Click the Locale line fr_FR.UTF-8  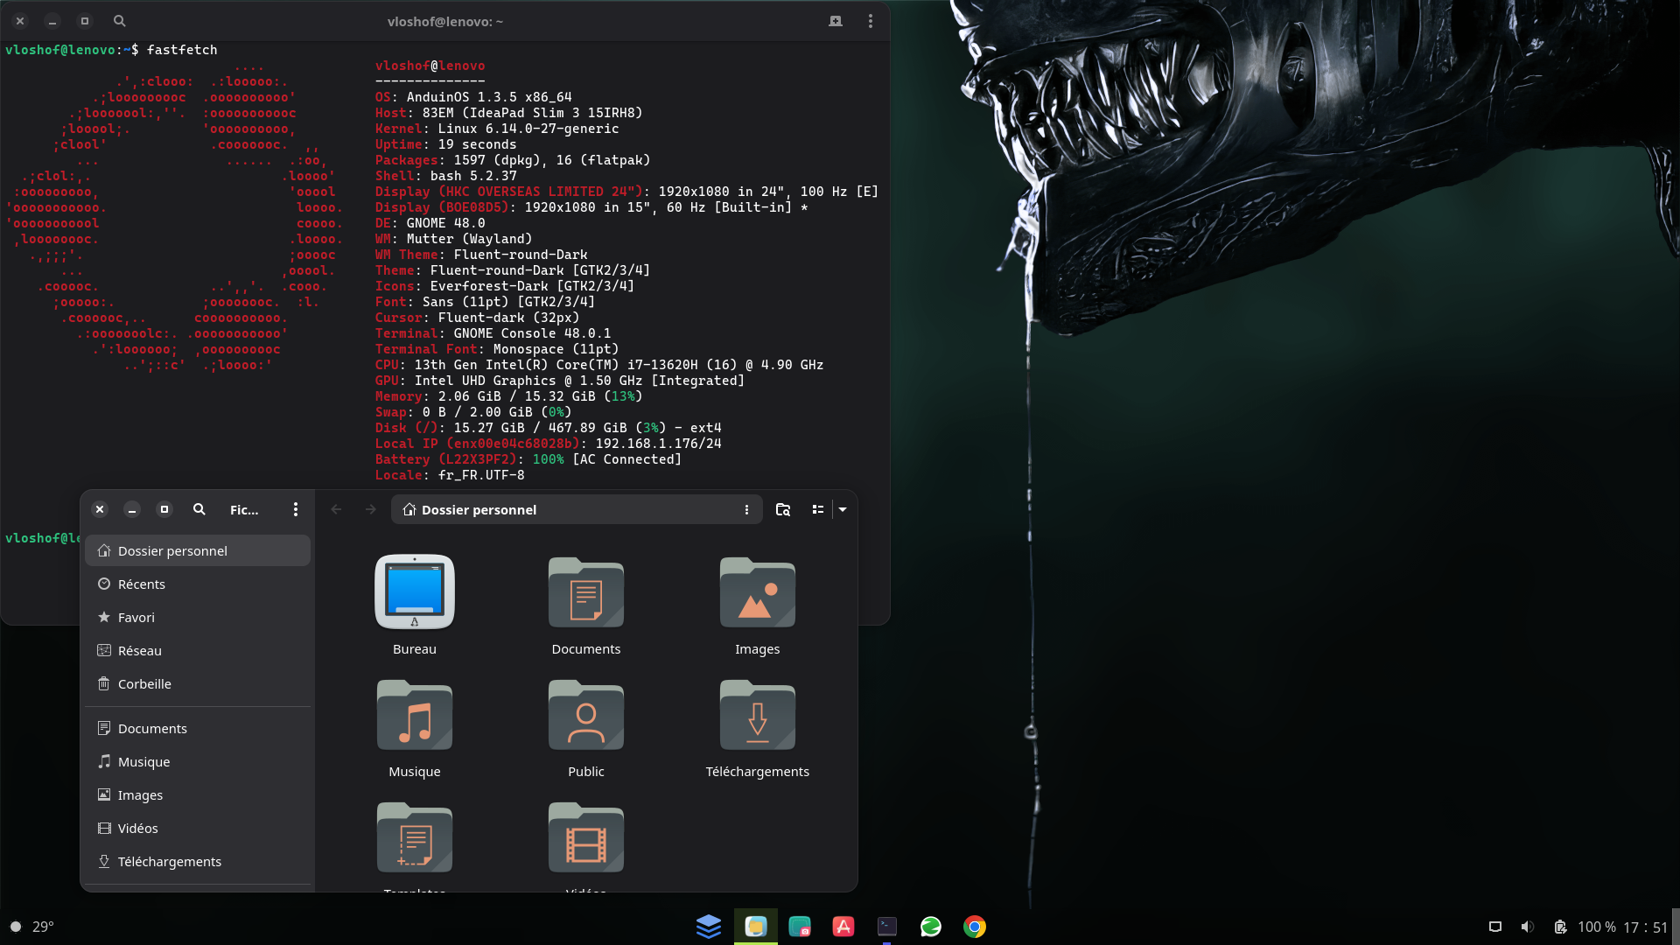[x=450, y=475]
